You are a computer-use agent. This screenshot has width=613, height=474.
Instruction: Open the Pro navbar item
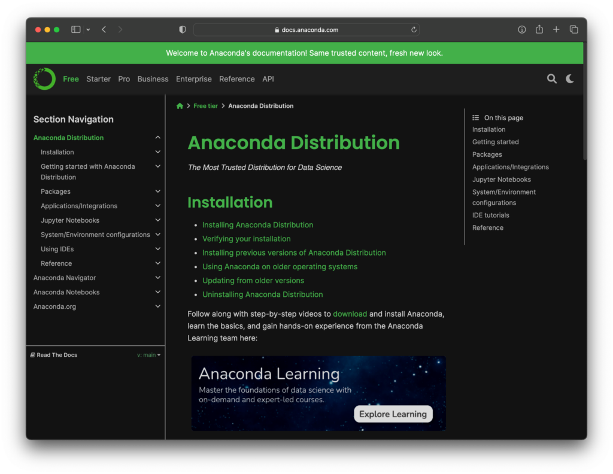point(124,79)
